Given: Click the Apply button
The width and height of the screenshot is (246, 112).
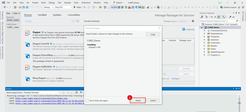Looking at the screenshot, I should [138, 100].
